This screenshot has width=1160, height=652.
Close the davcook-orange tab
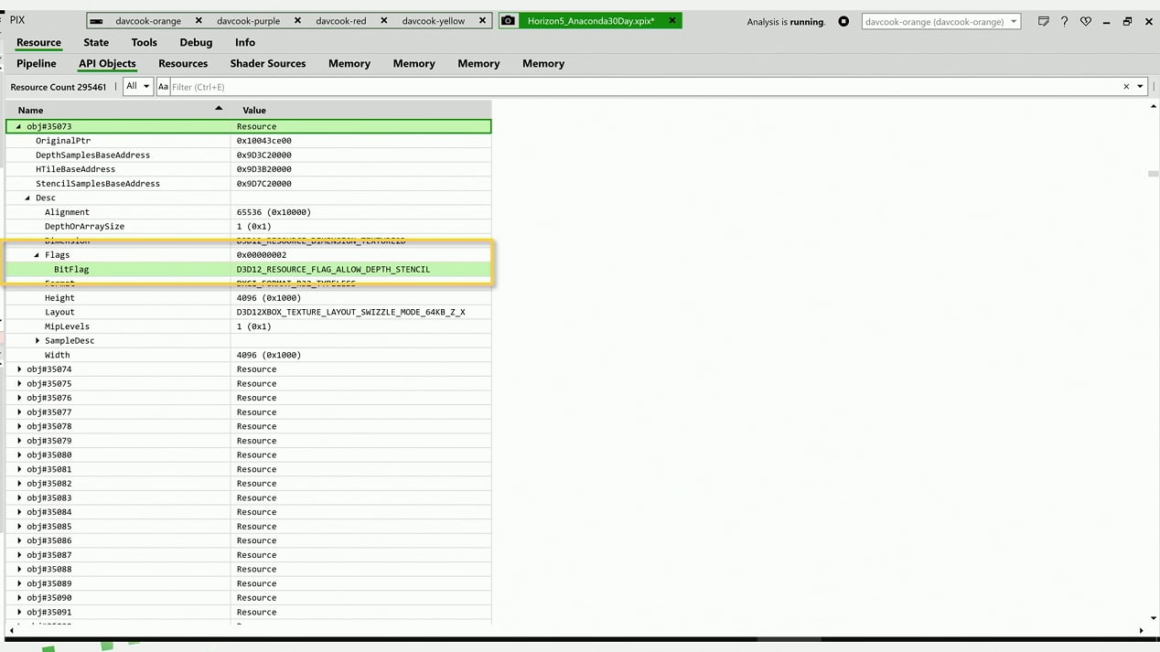coord(199,20)
